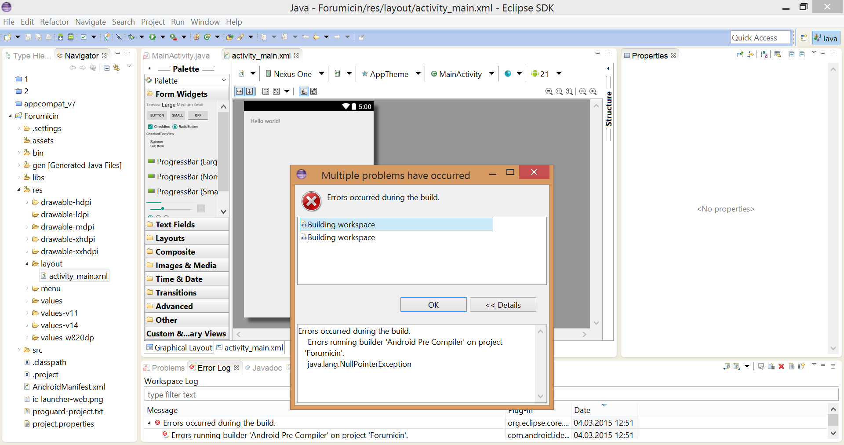Open the Palette options dropdown arrow
This screenshot has width=844, height=445.
[x=224, y=80]
